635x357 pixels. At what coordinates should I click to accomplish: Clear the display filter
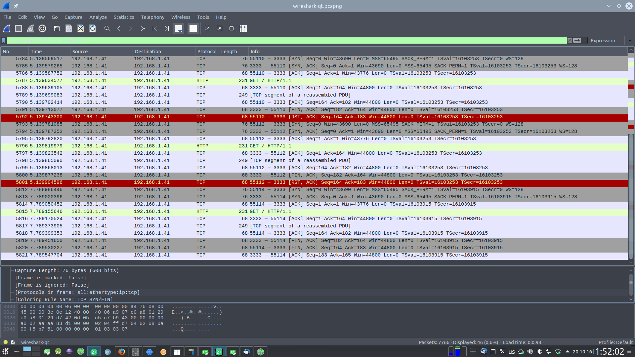[570, 40]
